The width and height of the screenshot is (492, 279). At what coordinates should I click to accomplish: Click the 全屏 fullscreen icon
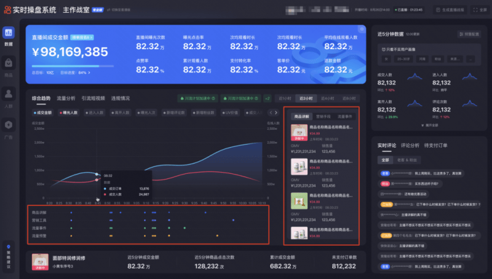479,10
